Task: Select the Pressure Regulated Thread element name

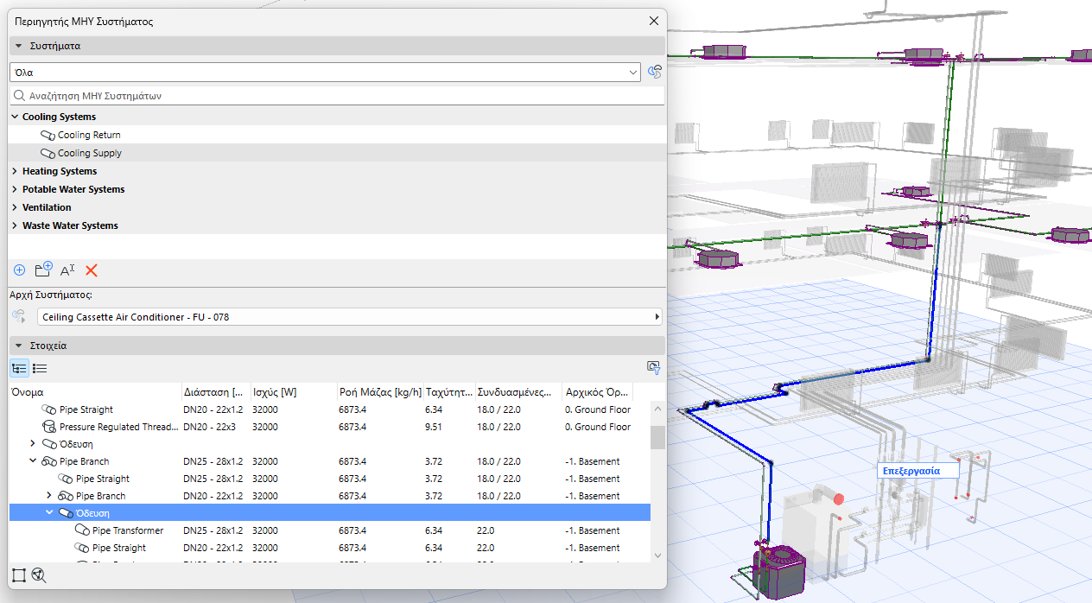Action: pos(119,427)
